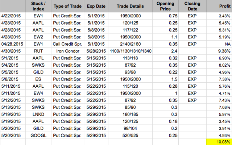Select the Type of Trade column header

point(67,6)
